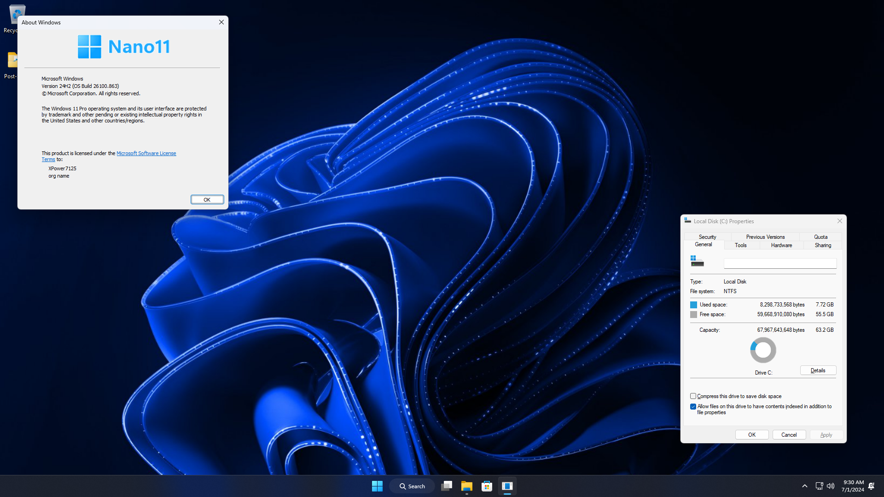
Task: Select the Previous Versions tab
Action: [765, 237]
